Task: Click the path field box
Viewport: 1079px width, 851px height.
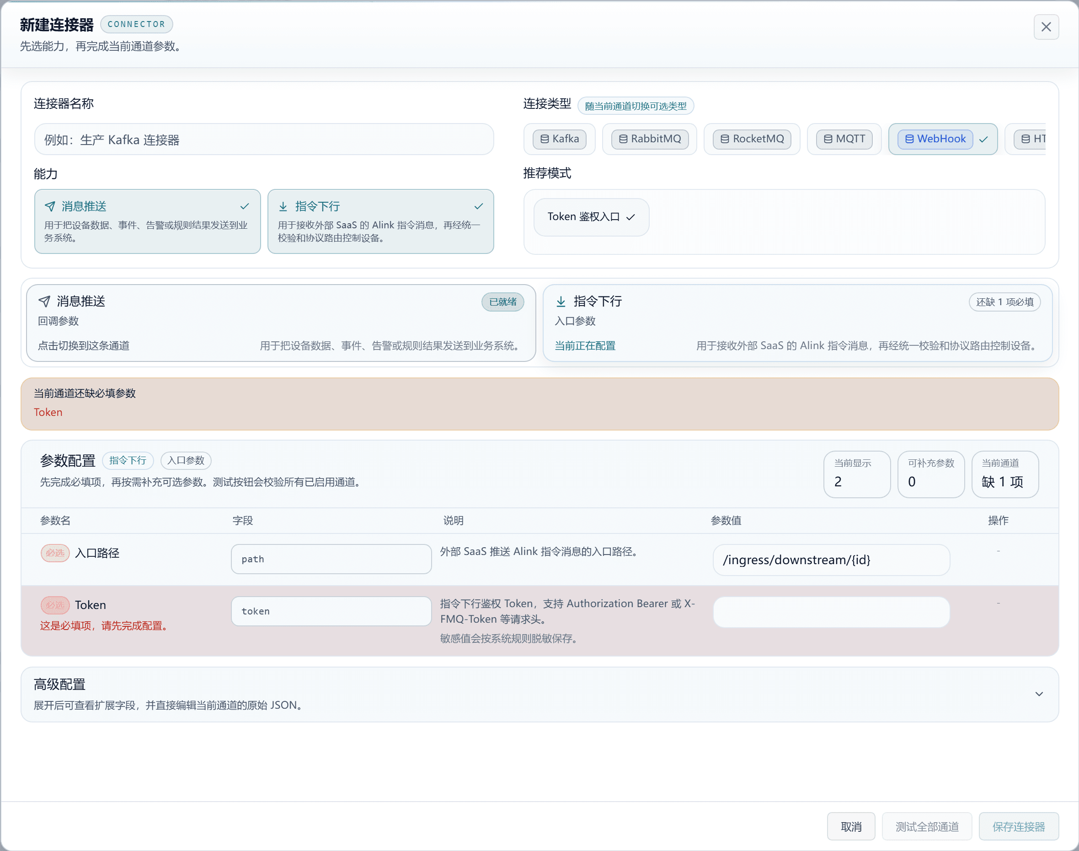Action: [x=331, y=559]
